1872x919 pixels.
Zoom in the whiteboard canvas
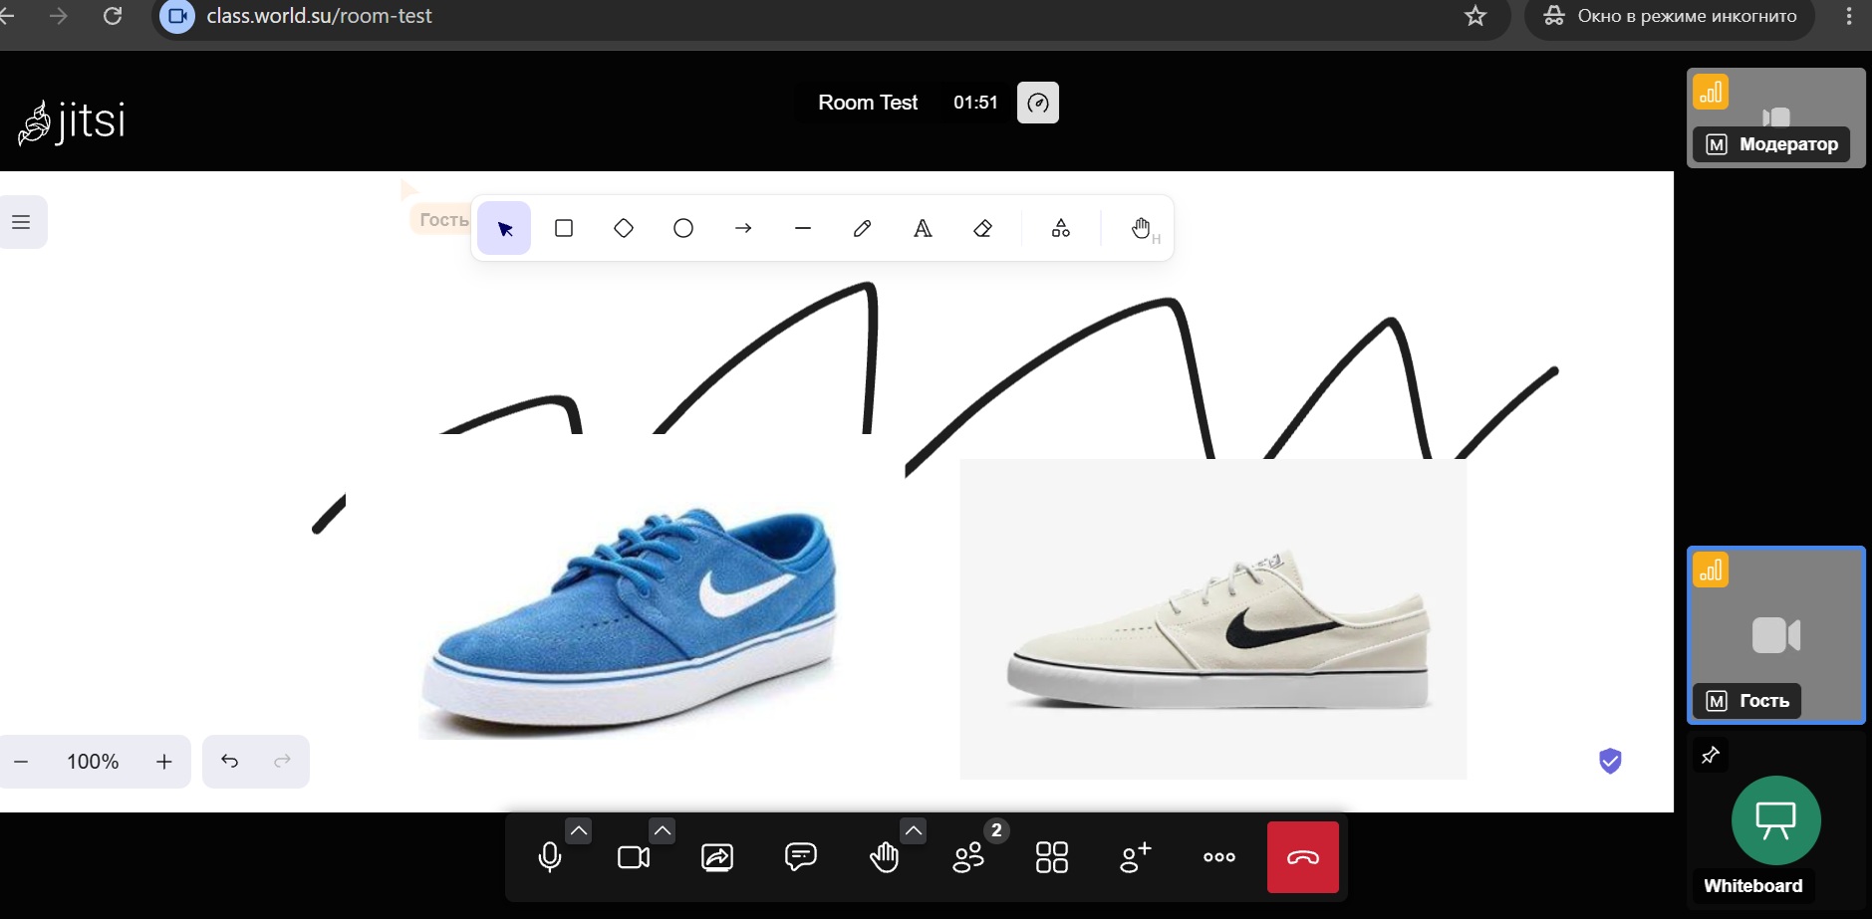tap(164, 762)
